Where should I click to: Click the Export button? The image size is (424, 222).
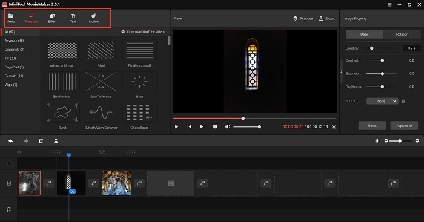click(326, 18)
